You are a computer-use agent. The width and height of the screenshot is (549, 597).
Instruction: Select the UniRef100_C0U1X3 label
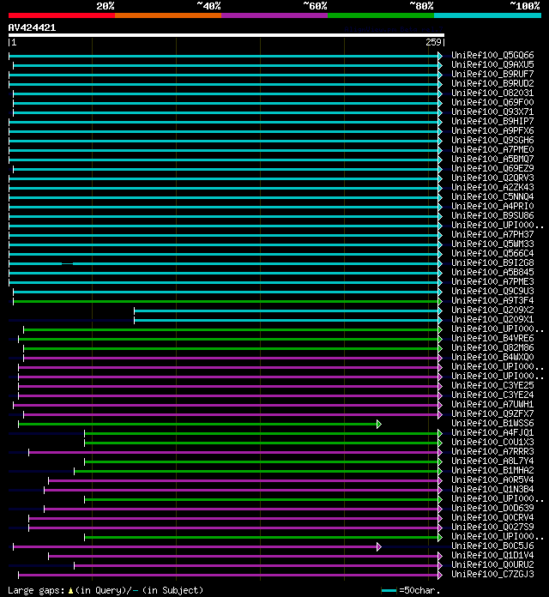pyautogui.click(x=492, y=442)
